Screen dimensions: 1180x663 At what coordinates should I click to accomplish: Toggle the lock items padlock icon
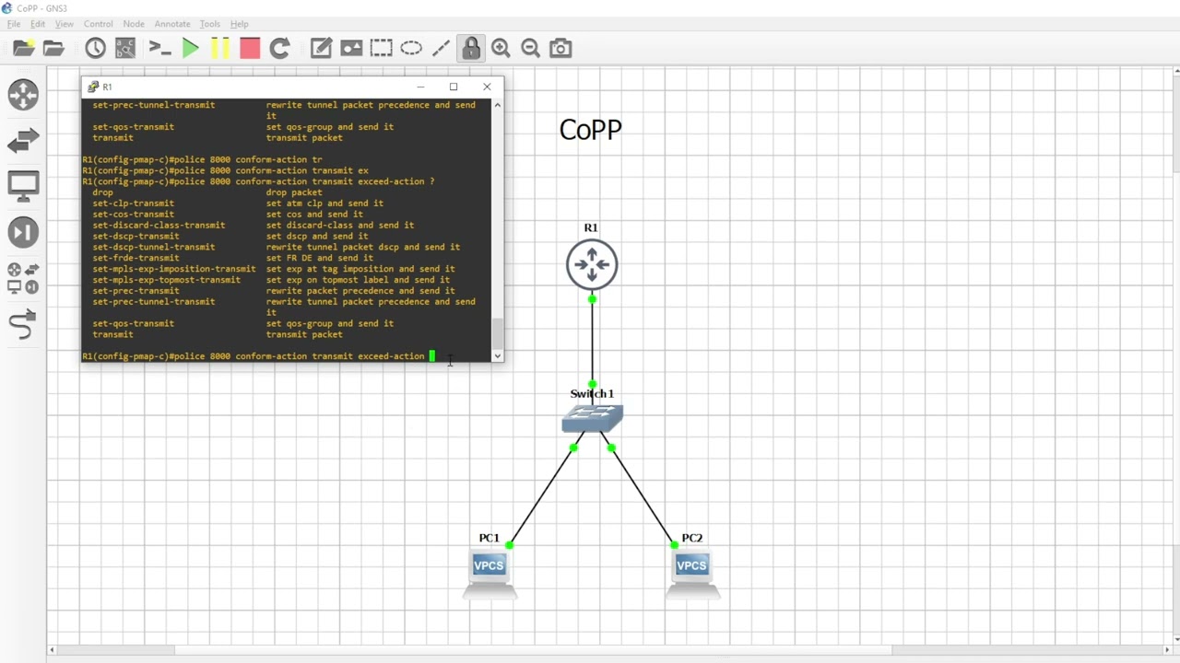[471, 48]
